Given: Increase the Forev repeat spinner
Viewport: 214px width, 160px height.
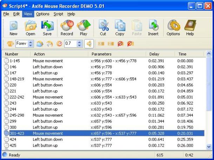Looking at the screenshot, I should pyautogui.click(x=31, y=42).
